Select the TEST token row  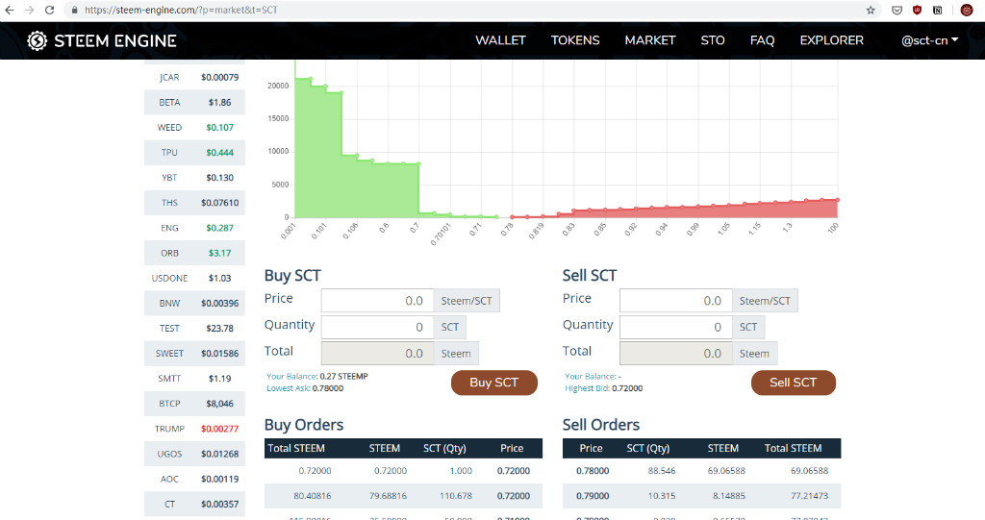point(194,329)
